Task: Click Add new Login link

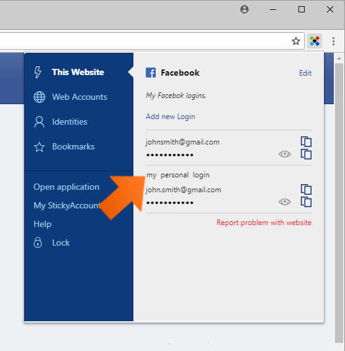Action: click(171, 117)
